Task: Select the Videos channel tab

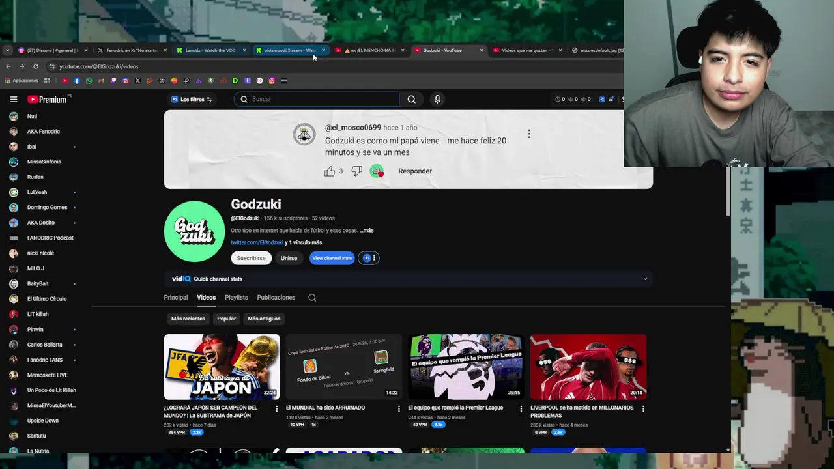Action: point(206,298)
